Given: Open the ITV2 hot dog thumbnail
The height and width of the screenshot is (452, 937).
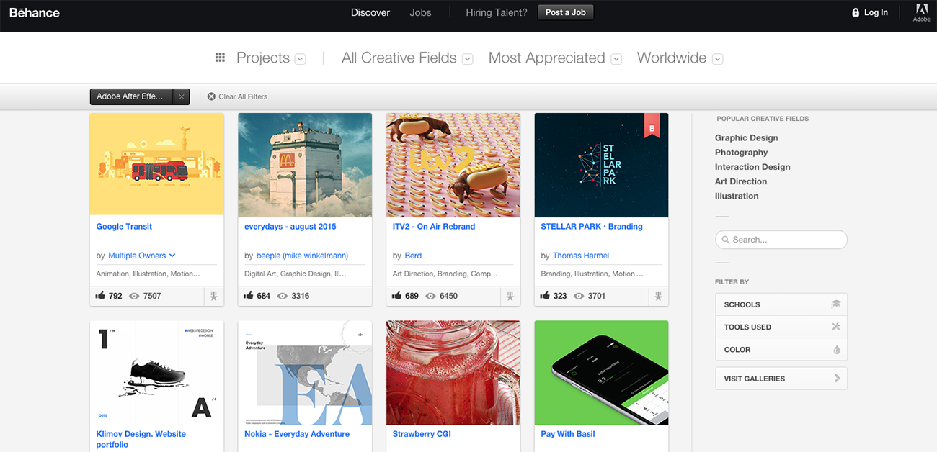Looking at the screenshot, I should [453, 165].
